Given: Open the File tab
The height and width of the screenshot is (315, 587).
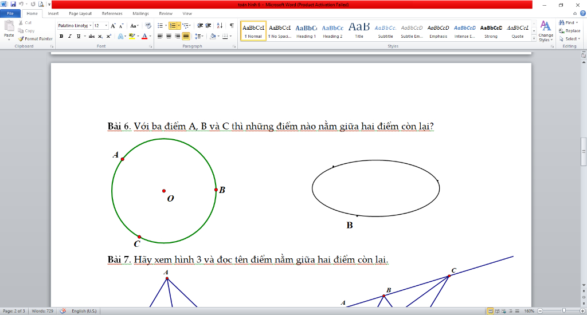Looking at the screenshot, I should point(10,14).
